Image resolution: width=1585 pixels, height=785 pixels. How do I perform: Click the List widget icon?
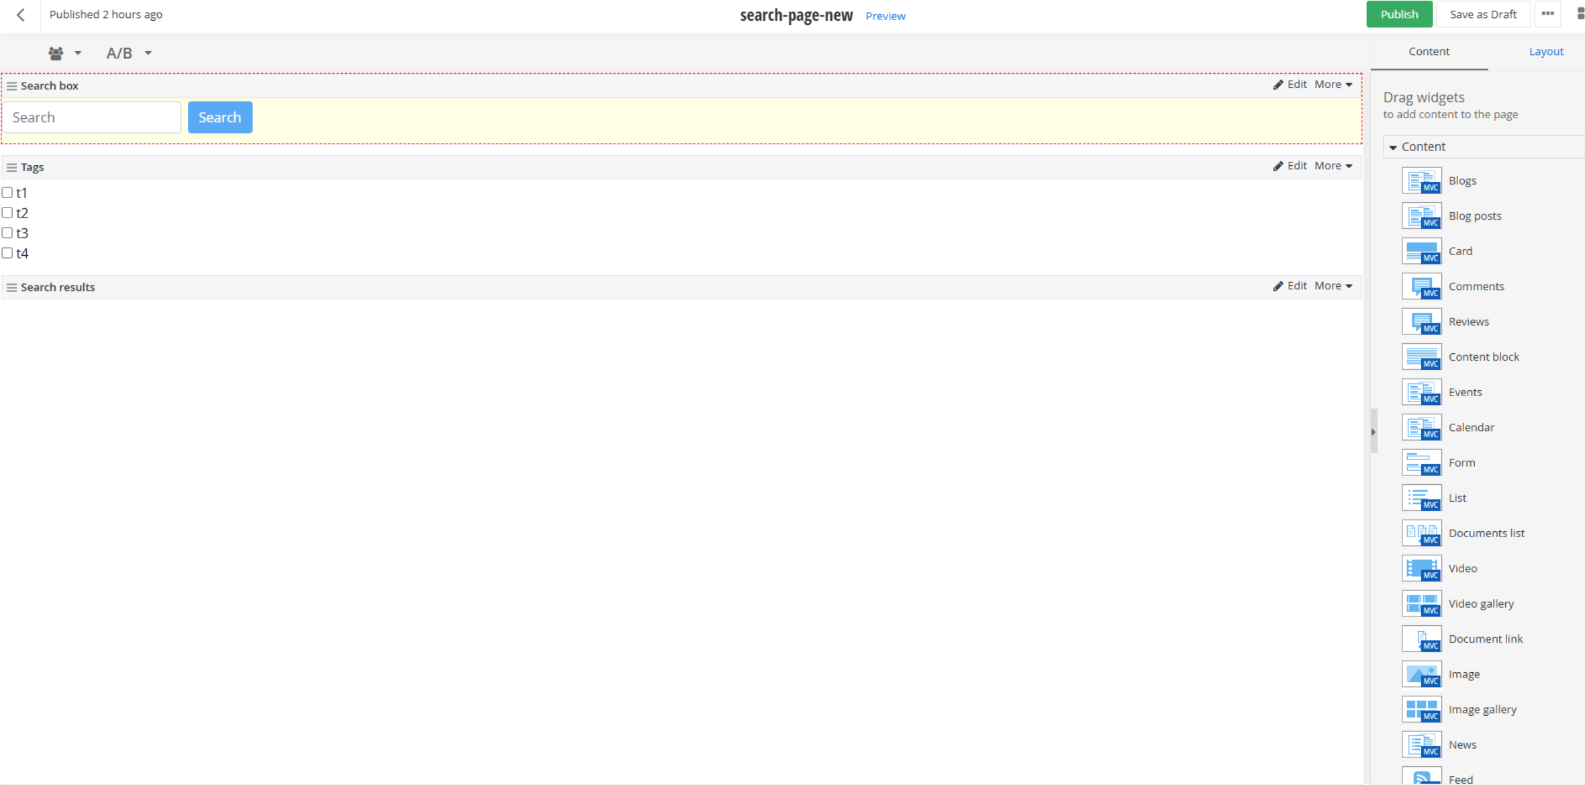click(1421, 498)
